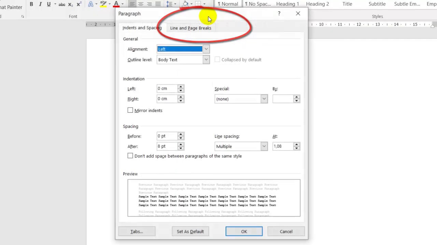The image size is (437, 245).
Task: Apply the Subtle Emphasis style
Action: (407, 4)
